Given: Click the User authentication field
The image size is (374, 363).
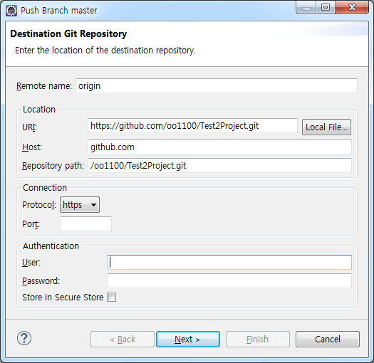Looking at the screenshot, I should coord(229,263).
